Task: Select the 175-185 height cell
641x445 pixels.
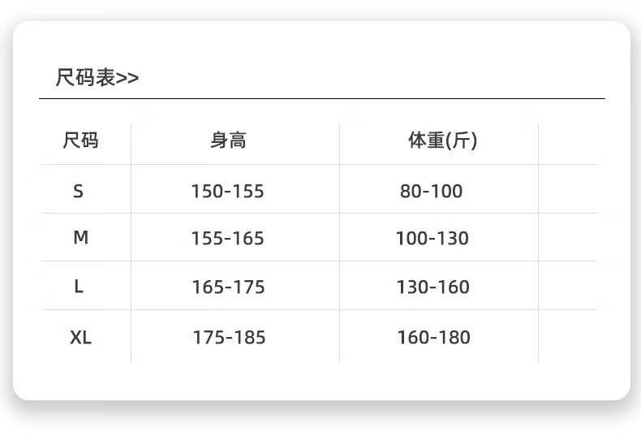Action: click(x=229, y=337)
